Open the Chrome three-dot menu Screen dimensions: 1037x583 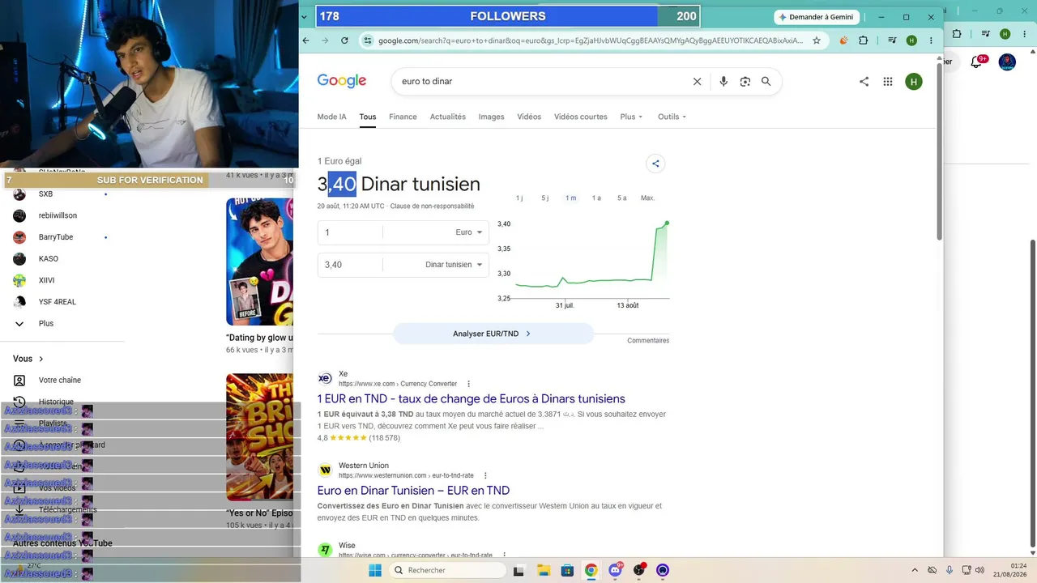pyautogui.click(x=932, y=40)
